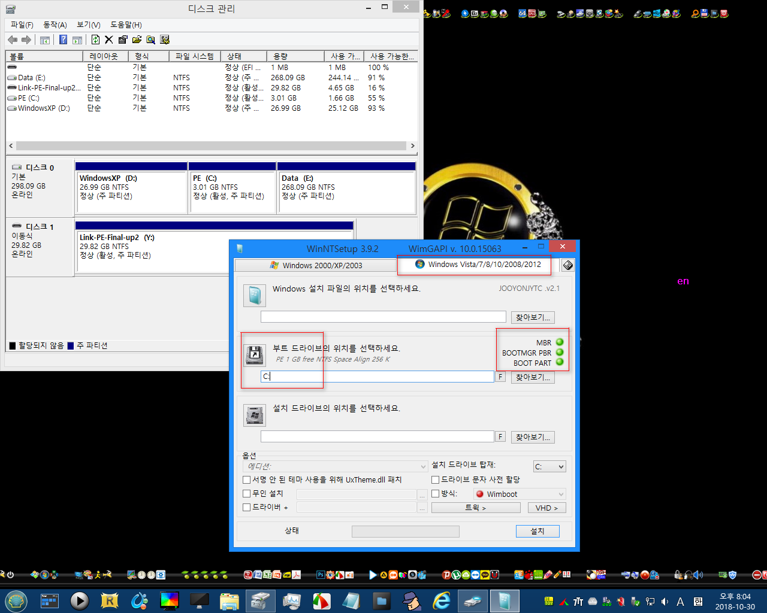
Task: Click the Forward arrow in Disk Management toolbar
Action: (x=26, y=40)
